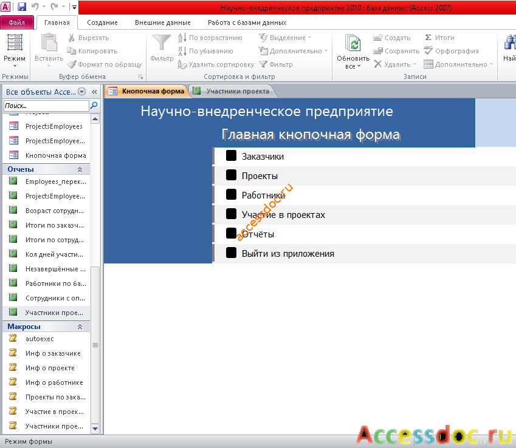Collapse navigation pane with double chevron
Viewport: 516px width, 448px height.
coord(94,92)
